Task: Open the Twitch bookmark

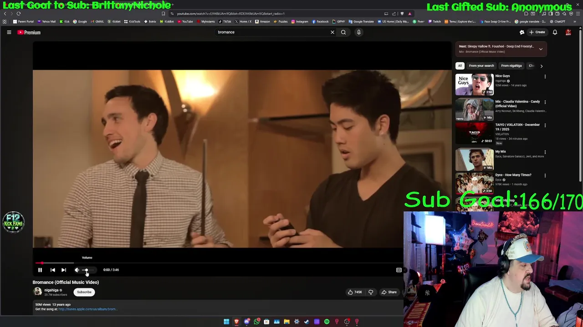Action: pyautogui.click(x=434, y=21)
